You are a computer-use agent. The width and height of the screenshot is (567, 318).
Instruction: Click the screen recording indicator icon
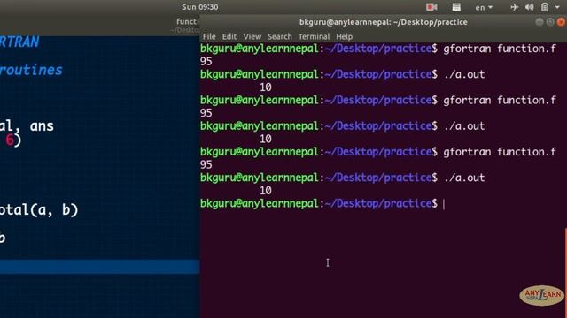point(431,7)
